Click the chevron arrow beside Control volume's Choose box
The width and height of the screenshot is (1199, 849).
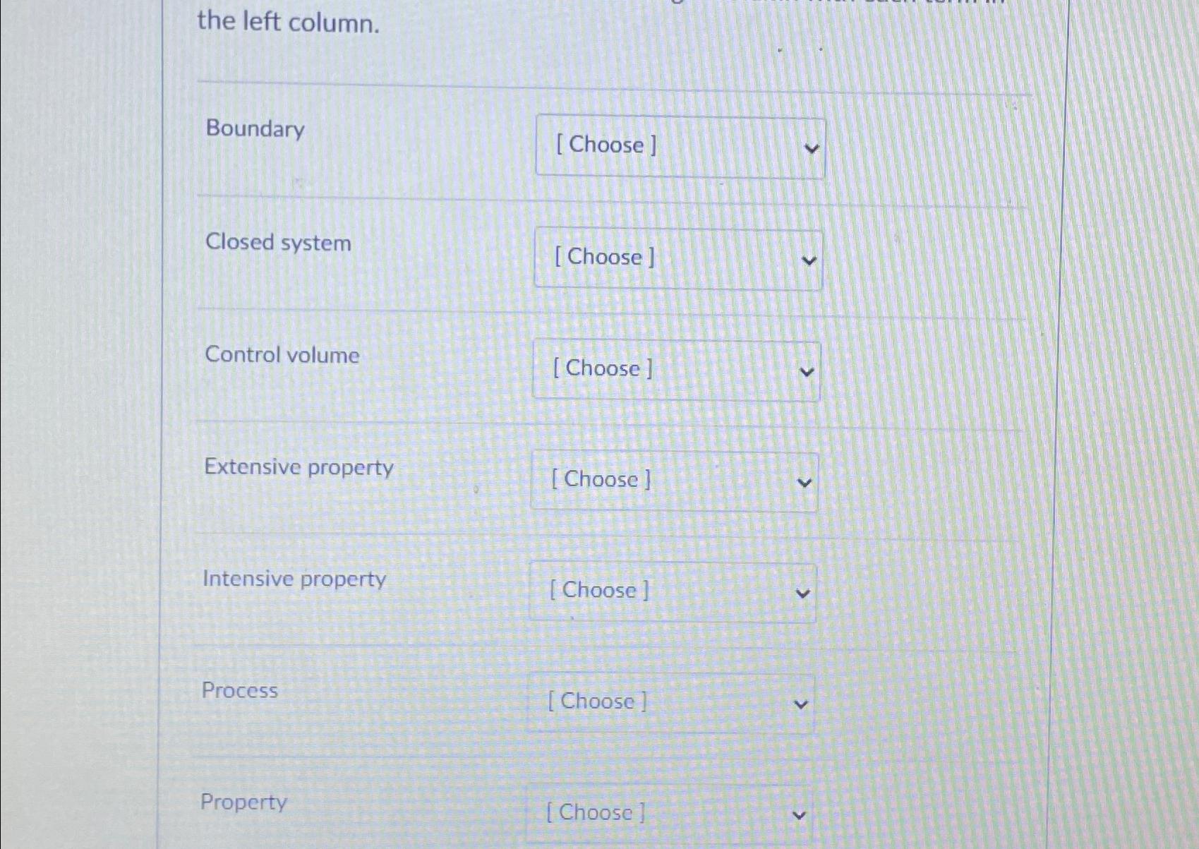(808, 371)
